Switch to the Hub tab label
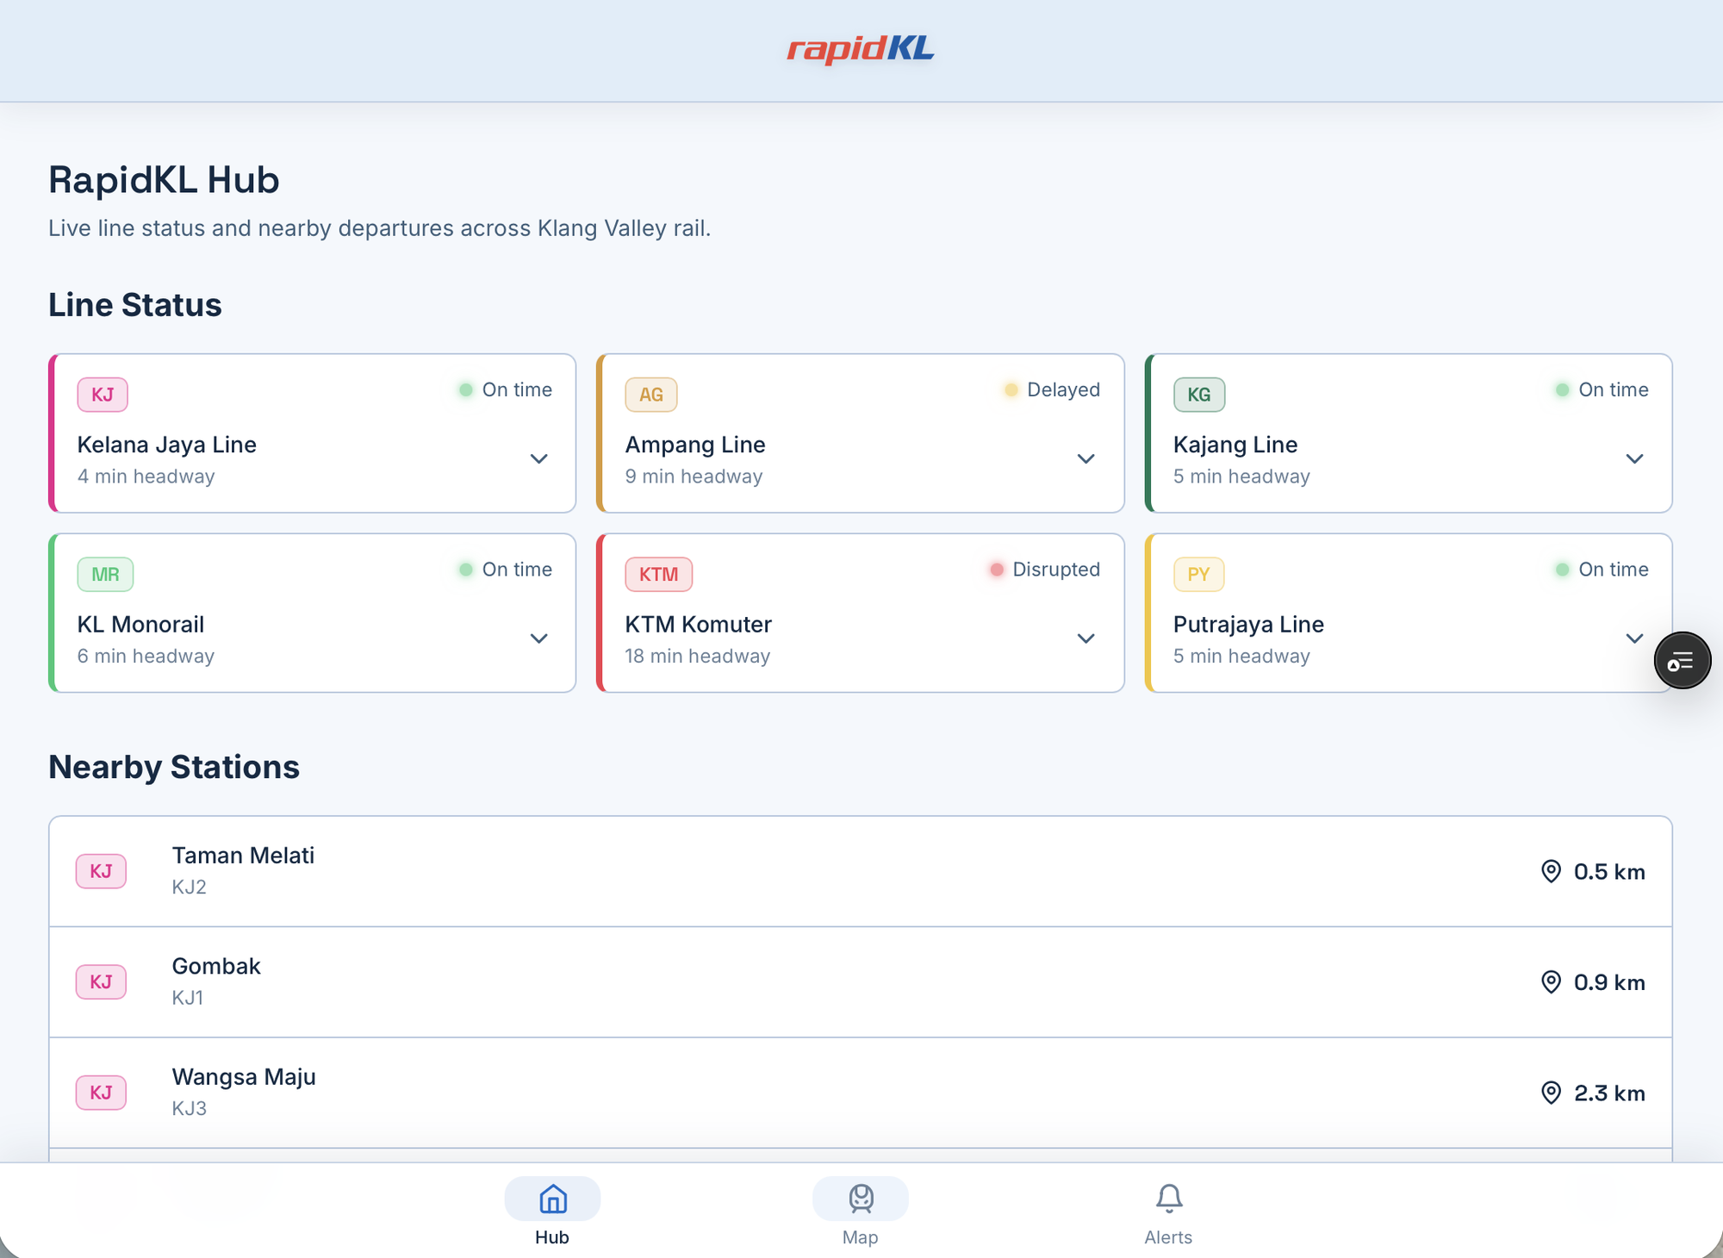 click(552, 1237)
